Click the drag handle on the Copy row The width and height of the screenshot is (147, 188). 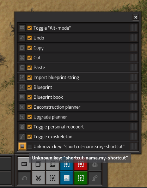click(x=134, y=48)
